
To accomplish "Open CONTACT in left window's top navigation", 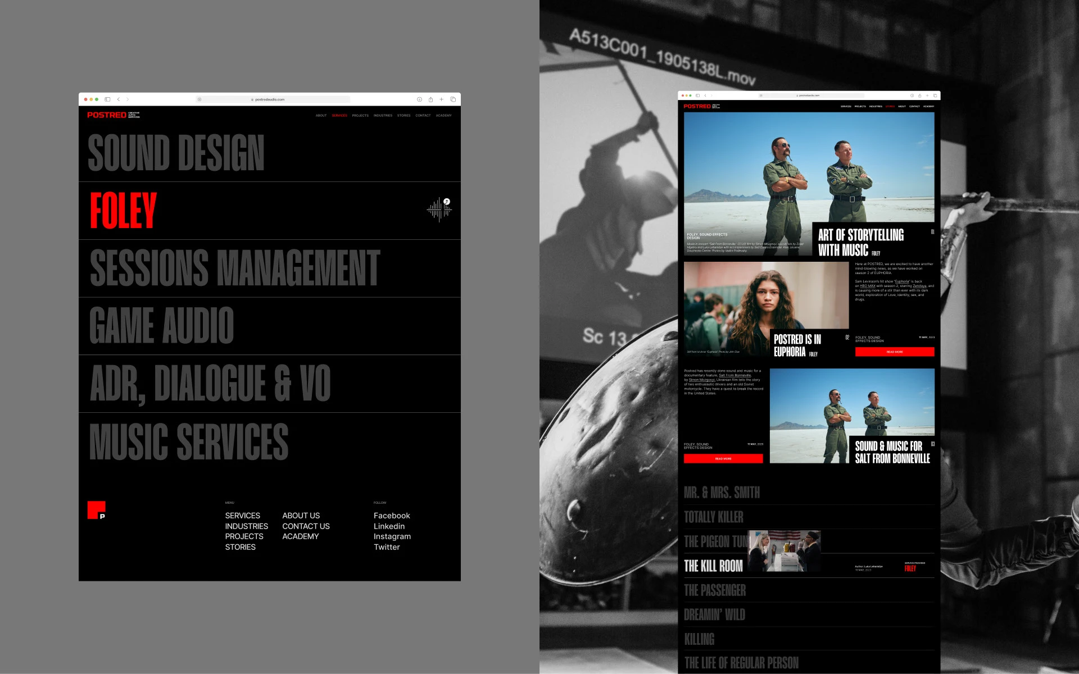I will coord(423,116).
